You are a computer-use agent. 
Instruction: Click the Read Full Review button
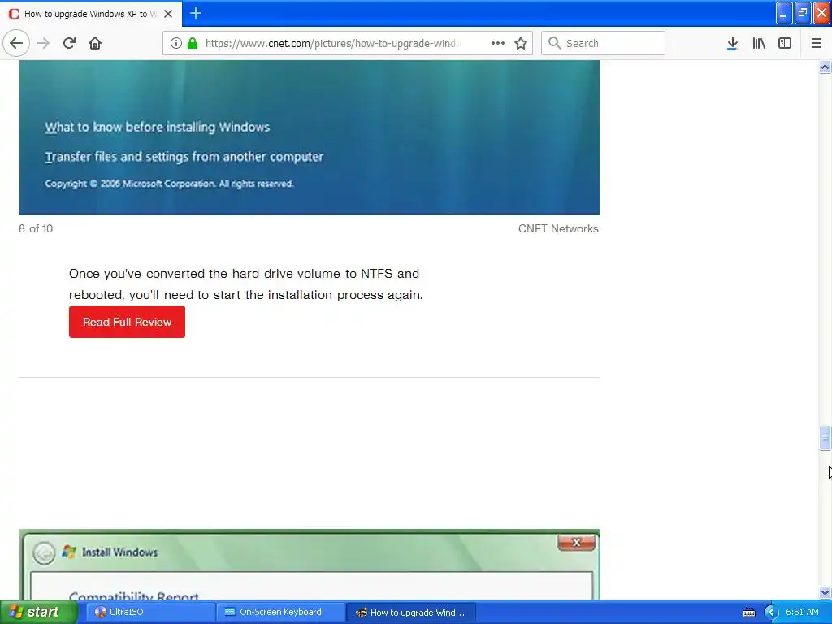127,322
